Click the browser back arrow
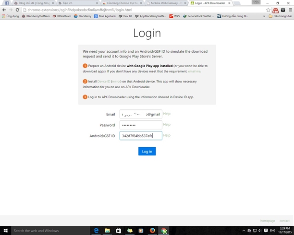 point(4,10)
